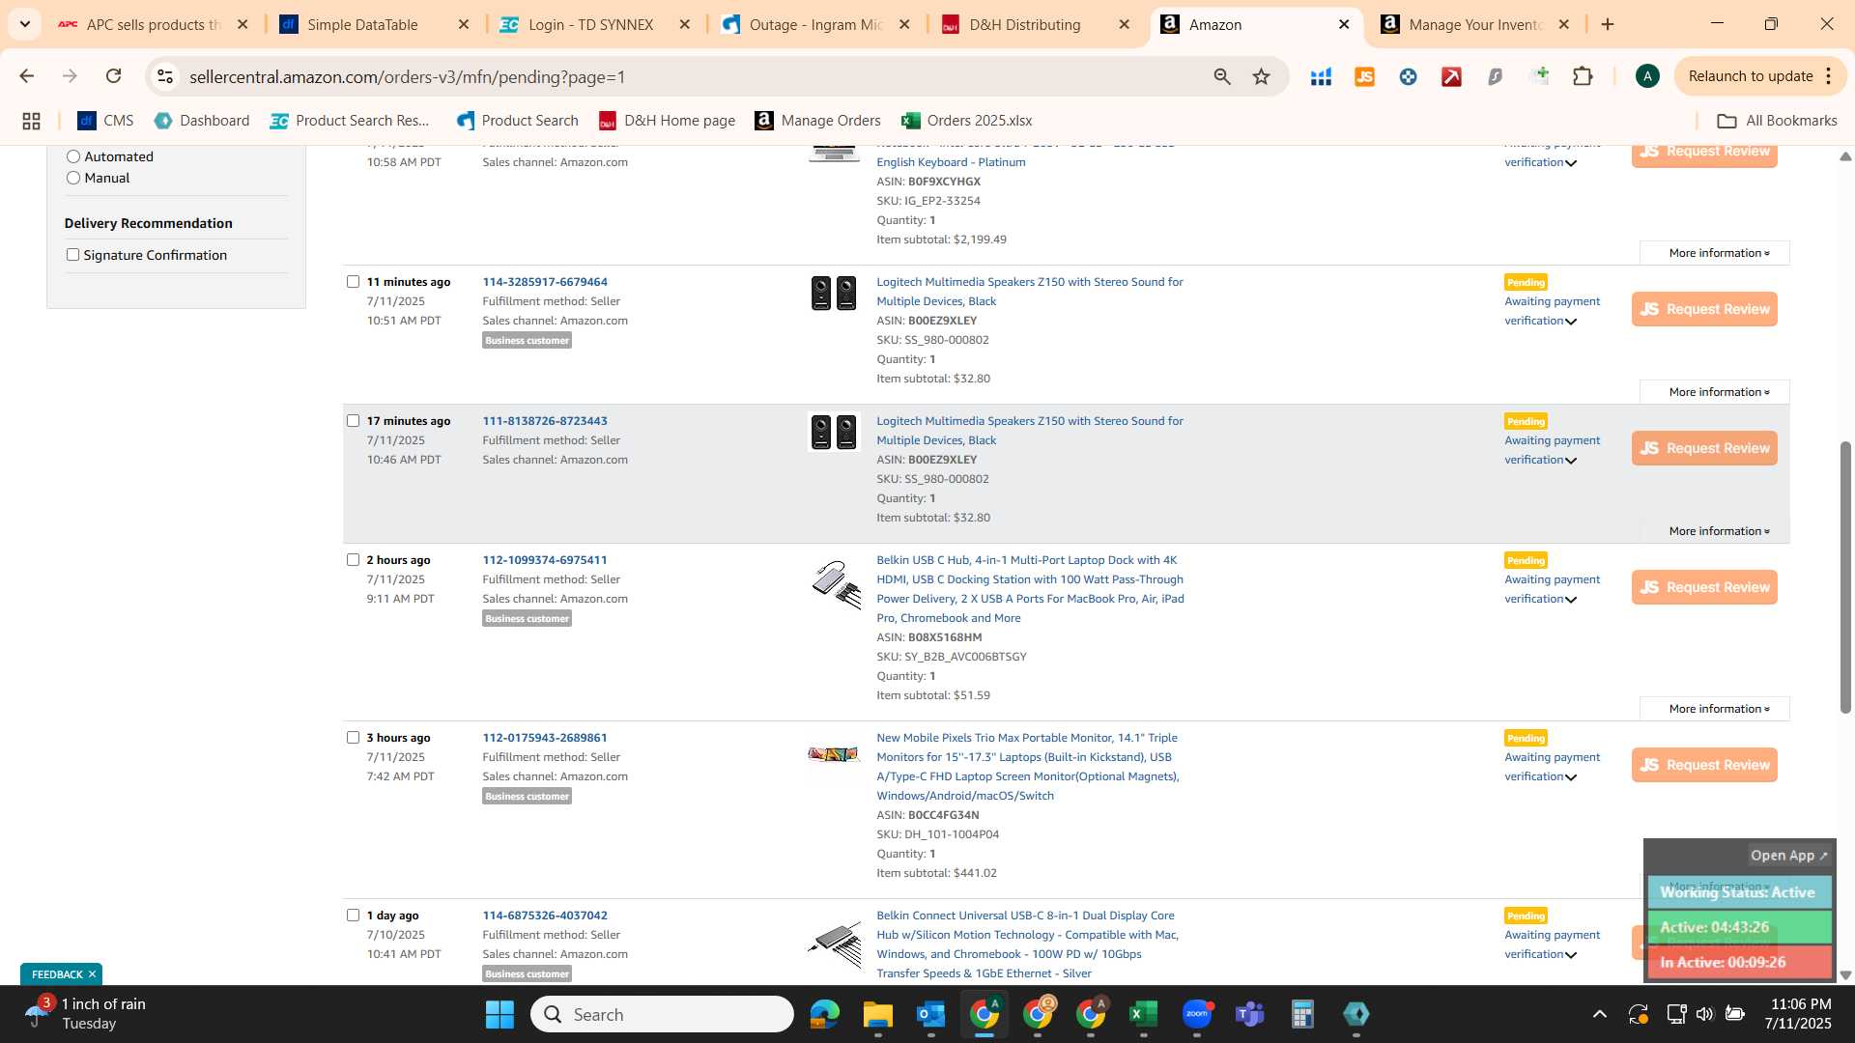This screenshot has height=1043, width=1855.
Task: Open Windows Start menu
Action: point(499,1014)
